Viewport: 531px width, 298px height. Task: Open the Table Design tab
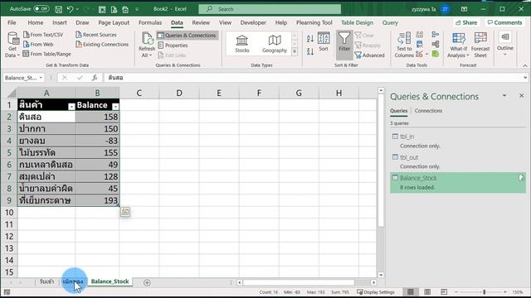click(x=357, y=22)
